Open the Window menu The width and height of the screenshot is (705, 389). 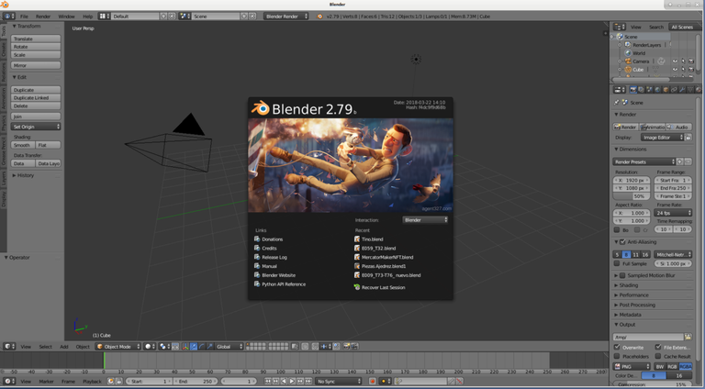pos(66,17)
